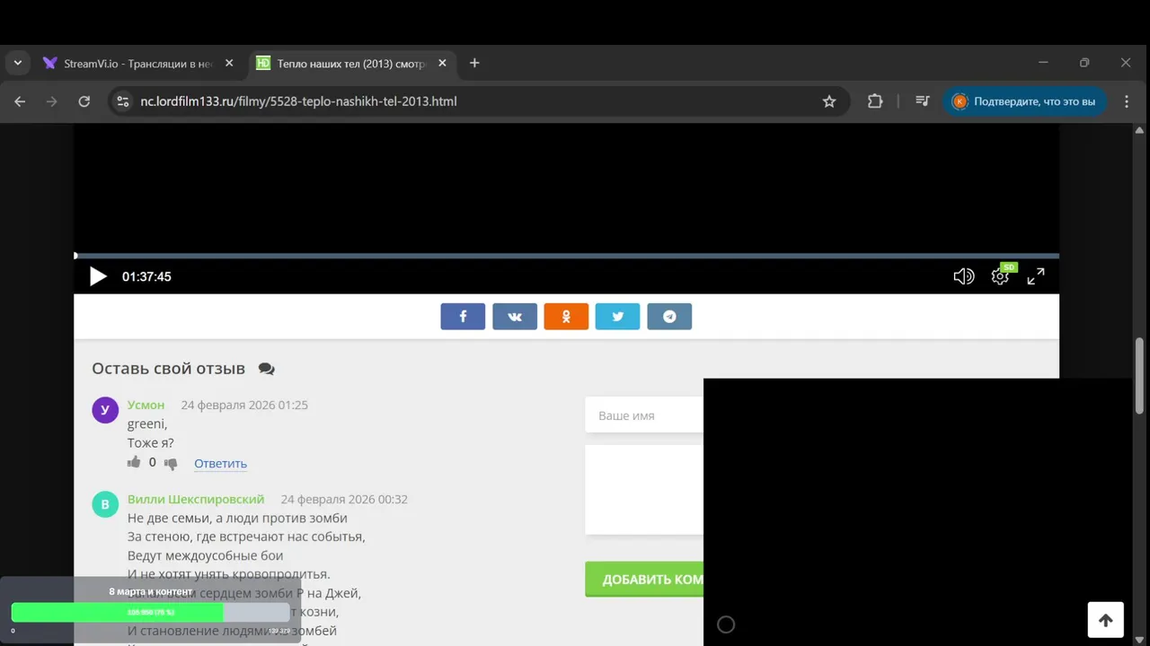Go forward in browser history
This screenshot has width=1150, height=646.
click(x=51, y=101)
